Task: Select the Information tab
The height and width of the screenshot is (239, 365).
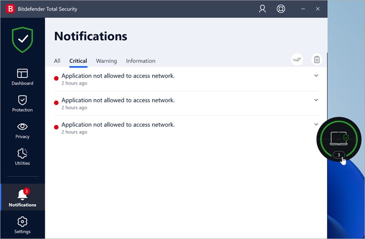Action: [141, 61]
